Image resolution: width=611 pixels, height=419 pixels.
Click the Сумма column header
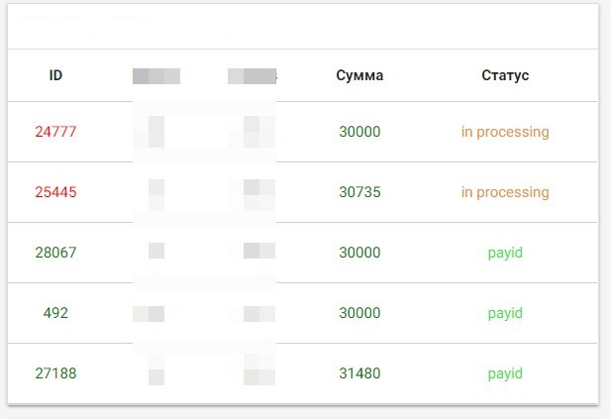click(x=359, y=75)
